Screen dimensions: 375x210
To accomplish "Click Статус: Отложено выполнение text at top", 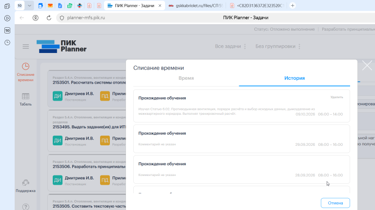I will click(284, 29).
